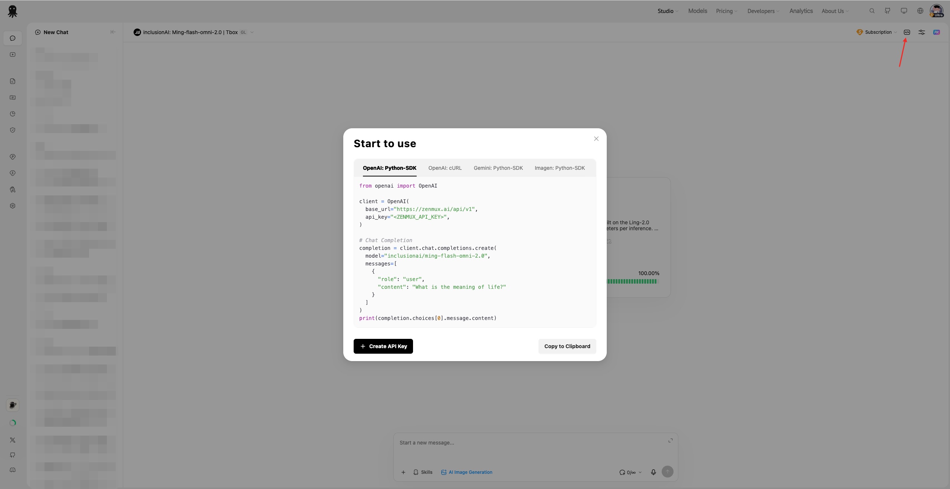950x489 pixels.
Task: Switch to the Gemini: Python-SDK tab
Action: click(x=498, y=168)
